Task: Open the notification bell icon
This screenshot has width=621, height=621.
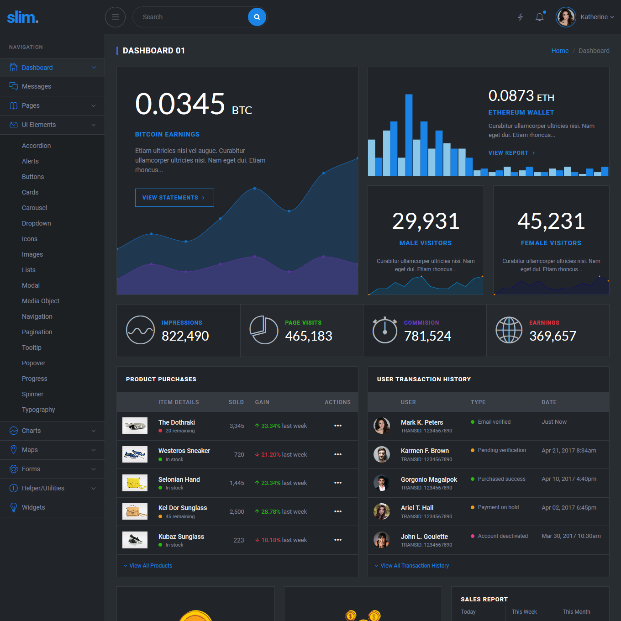Action: tap(539, 17)
